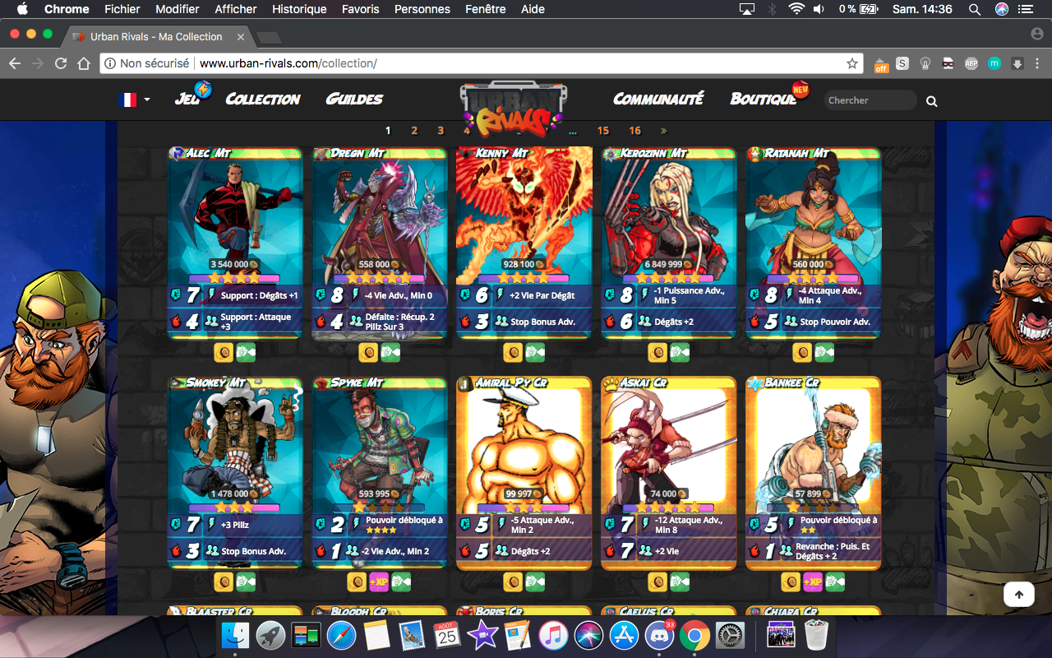This screenshot has height=658, width=1052.
Task: Open the Communauté menu
Action: [x=658, y=99]
